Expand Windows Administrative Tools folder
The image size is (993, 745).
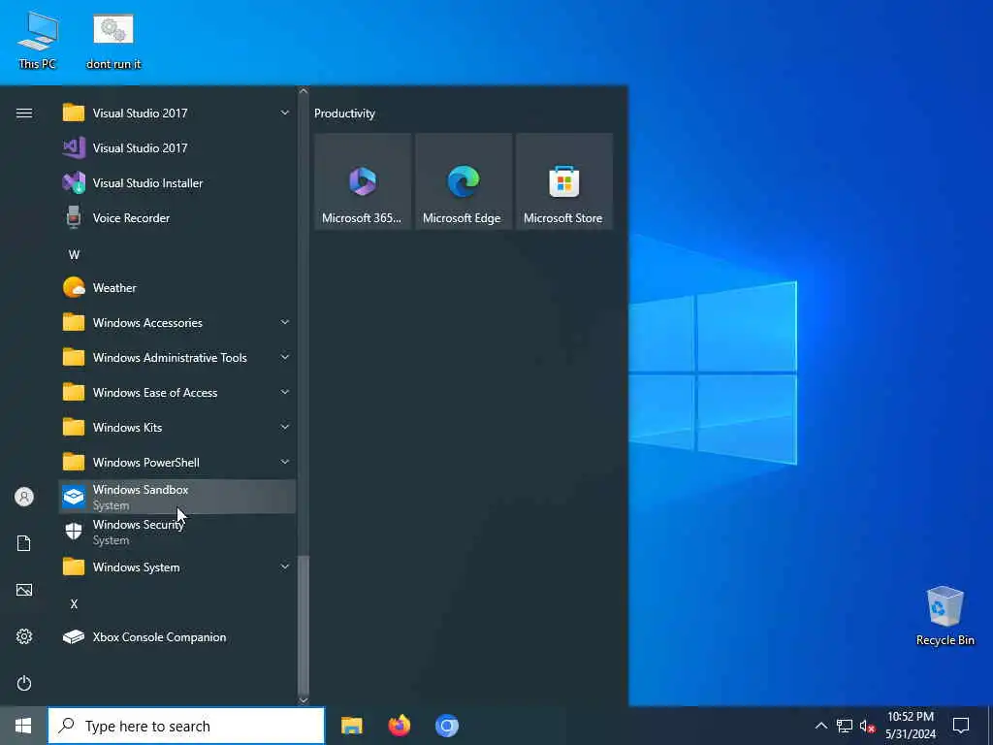point(176,357)
